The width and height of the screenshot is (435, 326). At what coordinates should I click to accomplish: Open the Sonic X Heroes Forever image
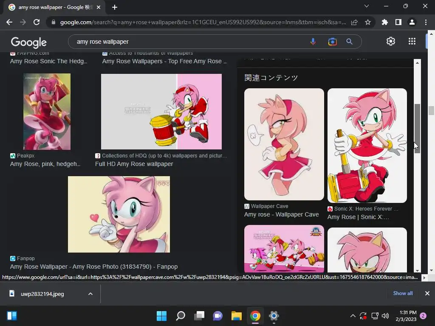coord(367,146)
